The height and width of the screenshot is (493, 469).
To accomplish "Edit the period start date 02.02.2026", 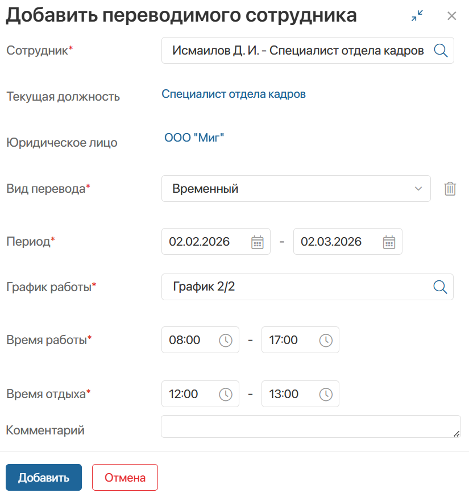I will click(216, 242).
